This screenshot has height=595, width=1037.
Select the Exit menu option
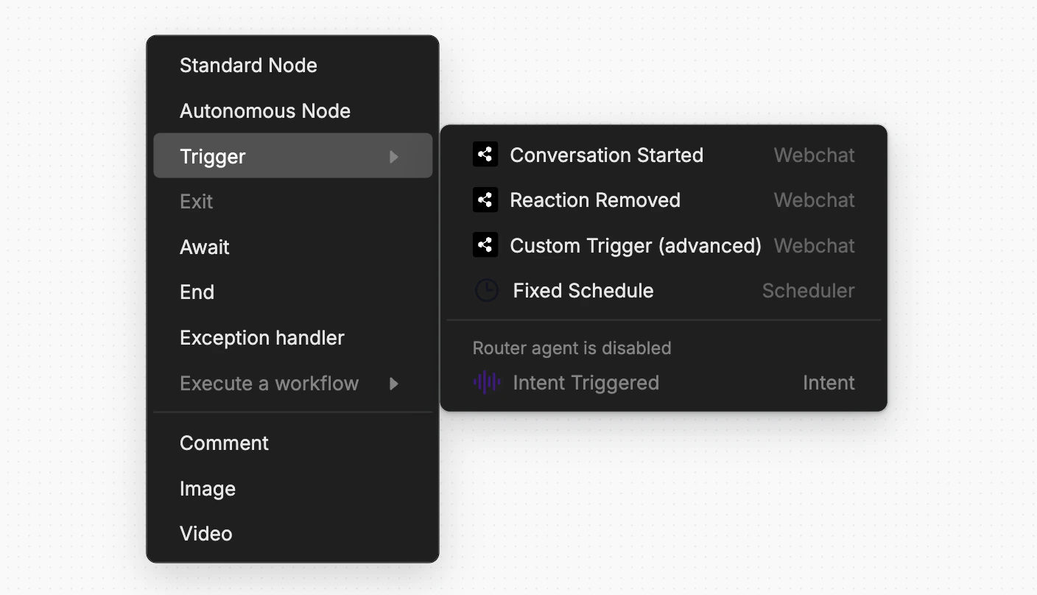[x=292, y=201]
